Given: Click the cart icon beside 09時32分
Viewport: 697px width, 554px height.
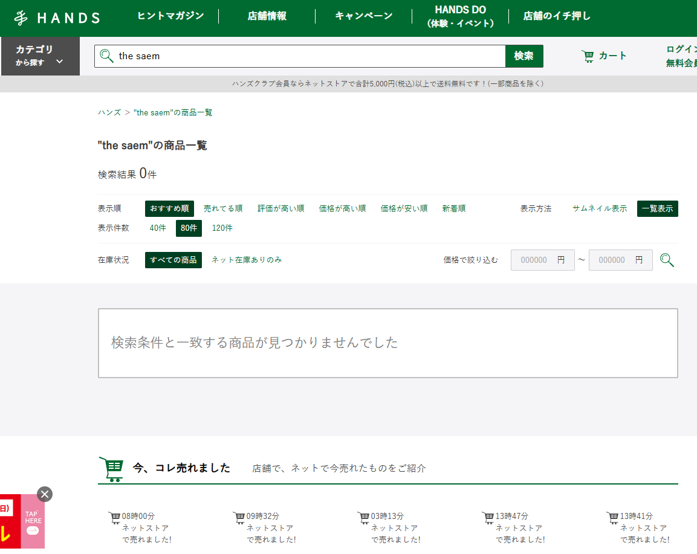Looking at the screenshot, I should 239,518.
